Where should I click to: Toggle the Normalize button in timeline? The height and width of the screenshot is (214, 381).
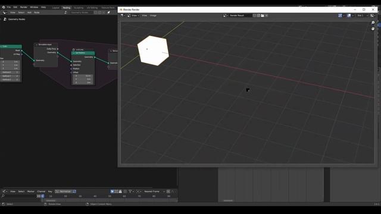click(64, 191)
